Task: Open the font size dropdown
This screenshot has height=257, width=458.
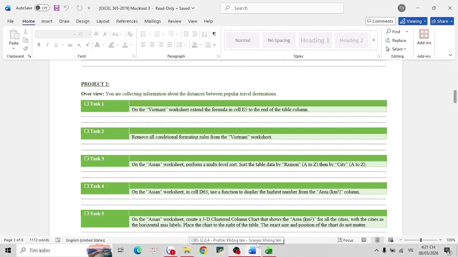Action: pyautogui.click(x=89, y=34)
